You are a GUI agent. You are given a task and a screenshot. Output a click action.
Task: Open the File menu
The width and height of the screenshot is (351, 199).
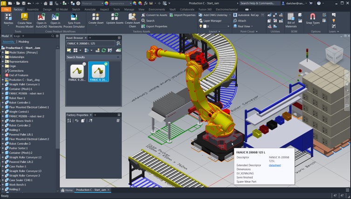(6, 9)
